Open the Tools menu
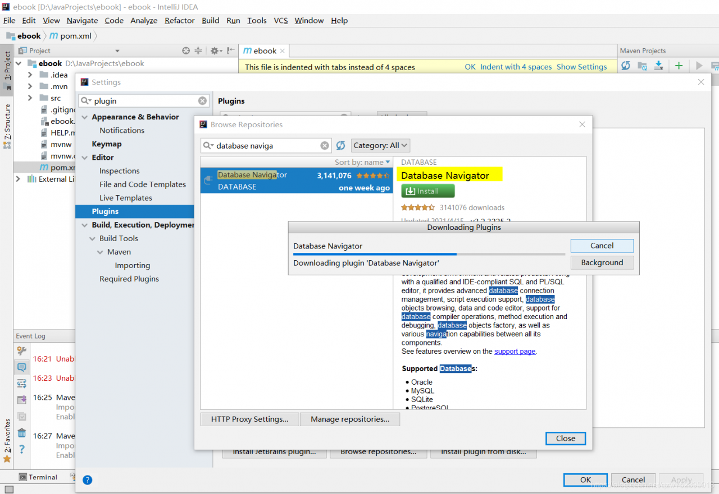This screenshot has width=719, height=494. coord(257,20)
